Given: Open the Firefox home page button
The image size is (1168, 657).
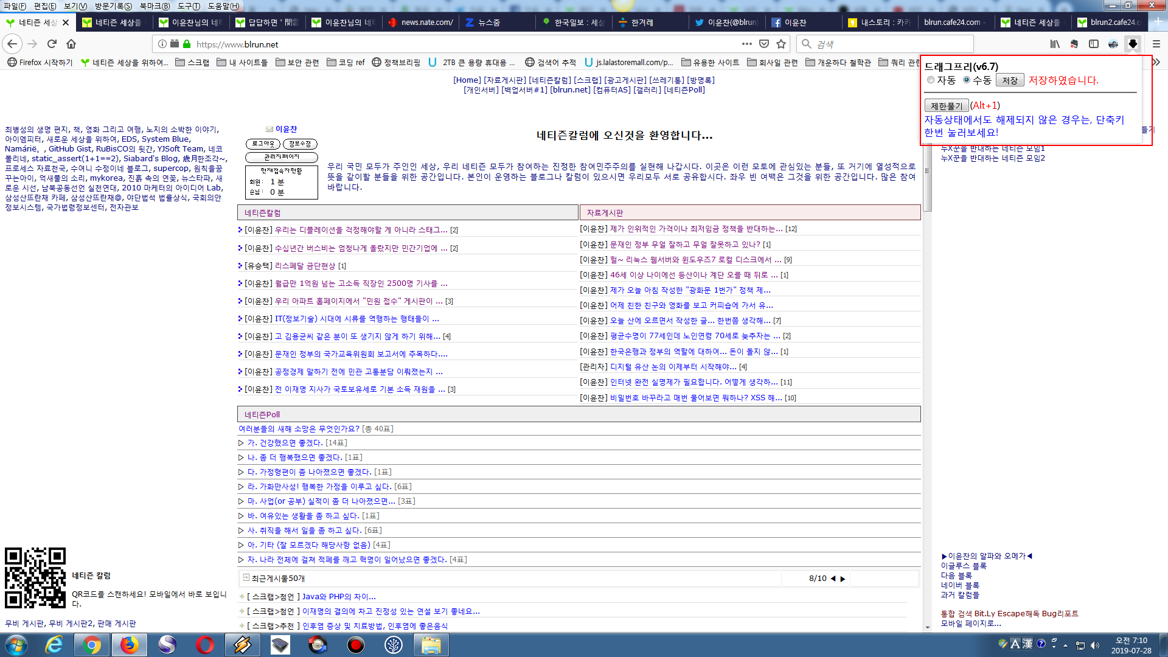Looking at the screenshot, I should pyautogui.click(x=71, y=44).
